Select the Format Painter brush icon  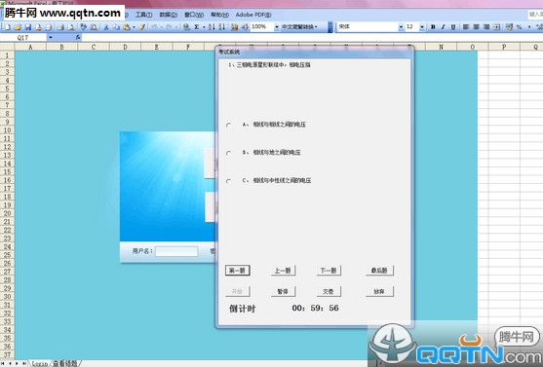point(141,27)
